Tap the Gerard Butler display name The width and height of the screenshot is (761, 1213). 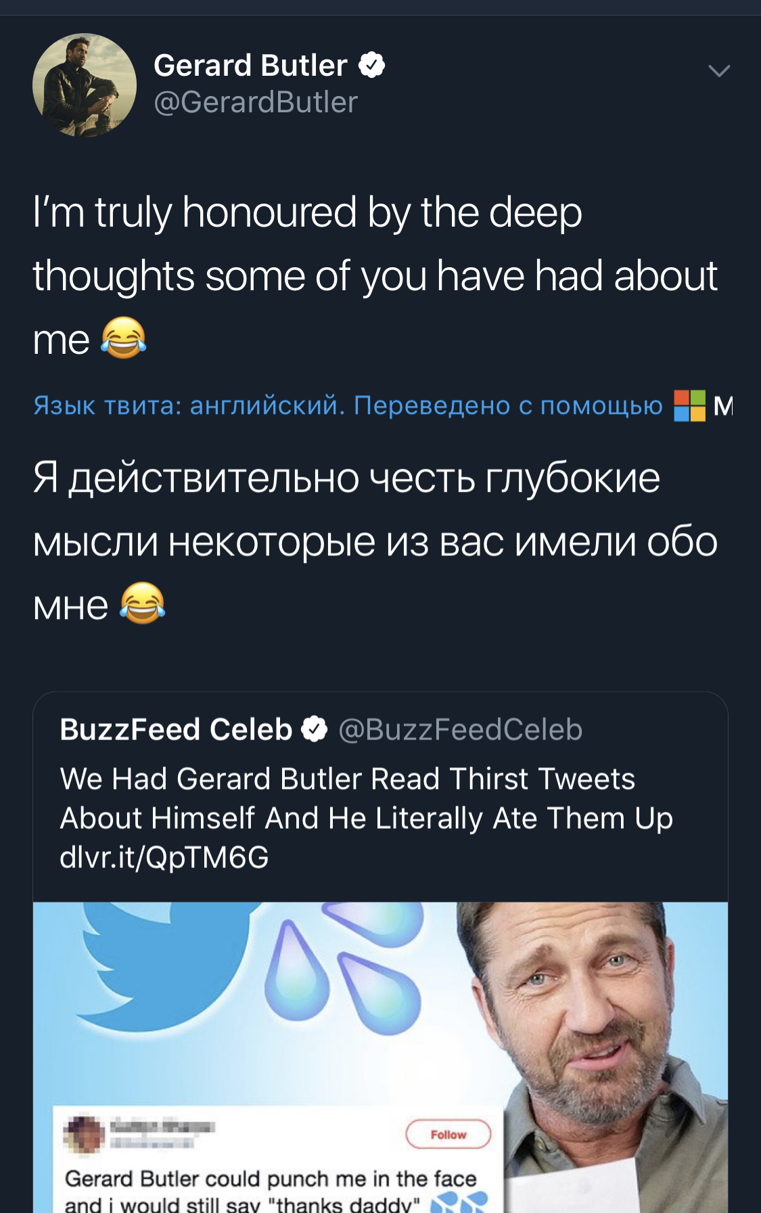(x=250, y=66)
